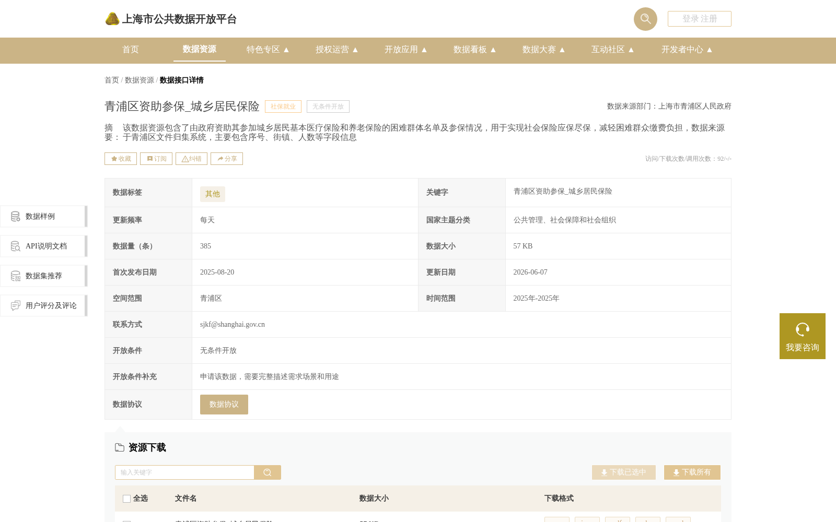
Task: Click the 下载已选中 button
Action: [x=624, y=472]
